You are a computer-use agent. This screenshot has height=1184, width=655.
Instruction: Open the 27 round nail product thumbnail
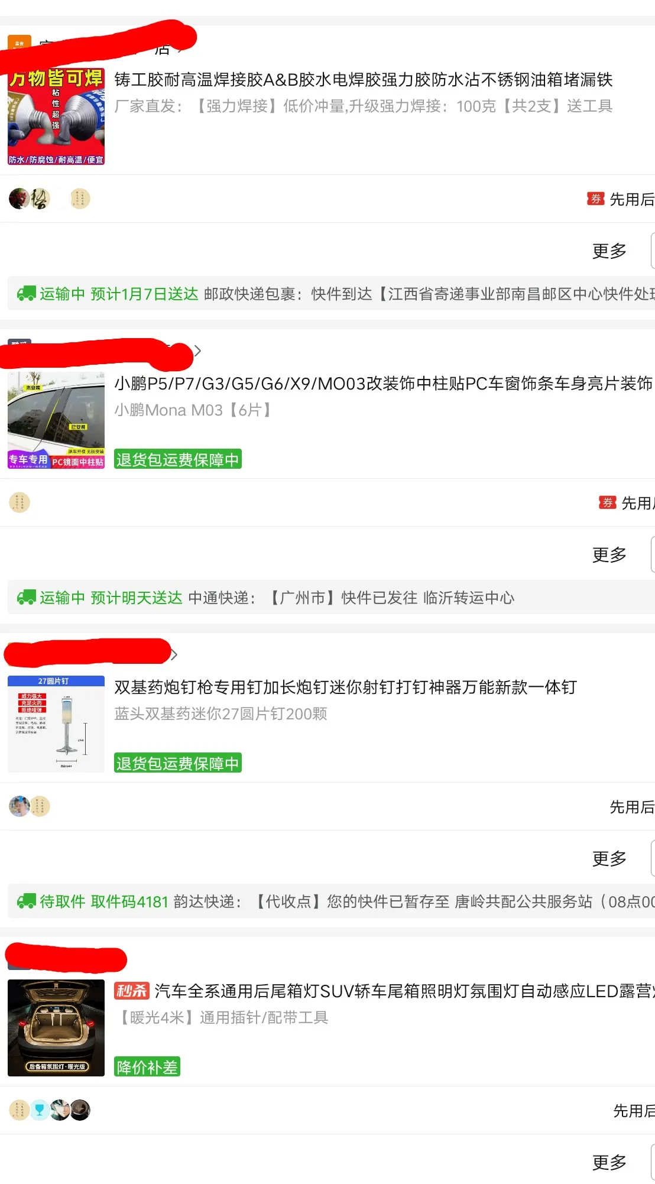click(56, 724)
